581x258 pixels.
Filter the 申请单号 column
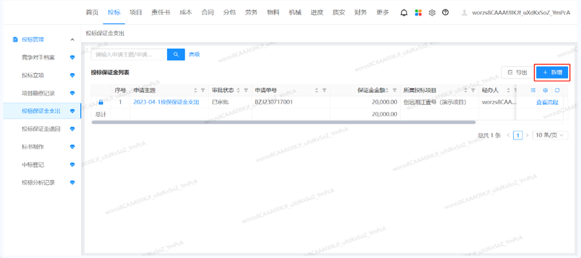click(324, 90)
